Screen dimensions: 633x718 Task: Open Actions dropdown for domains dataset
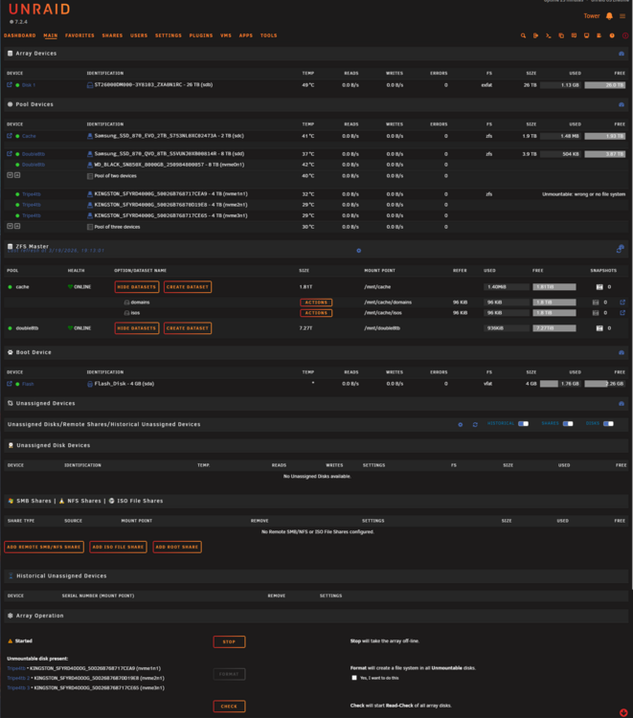click(x=316, y=303)
